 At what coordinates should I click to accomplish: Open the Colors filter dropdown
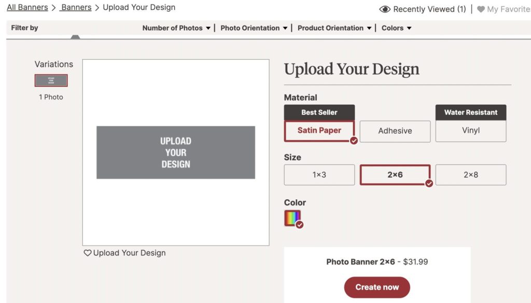coord(396,28)
